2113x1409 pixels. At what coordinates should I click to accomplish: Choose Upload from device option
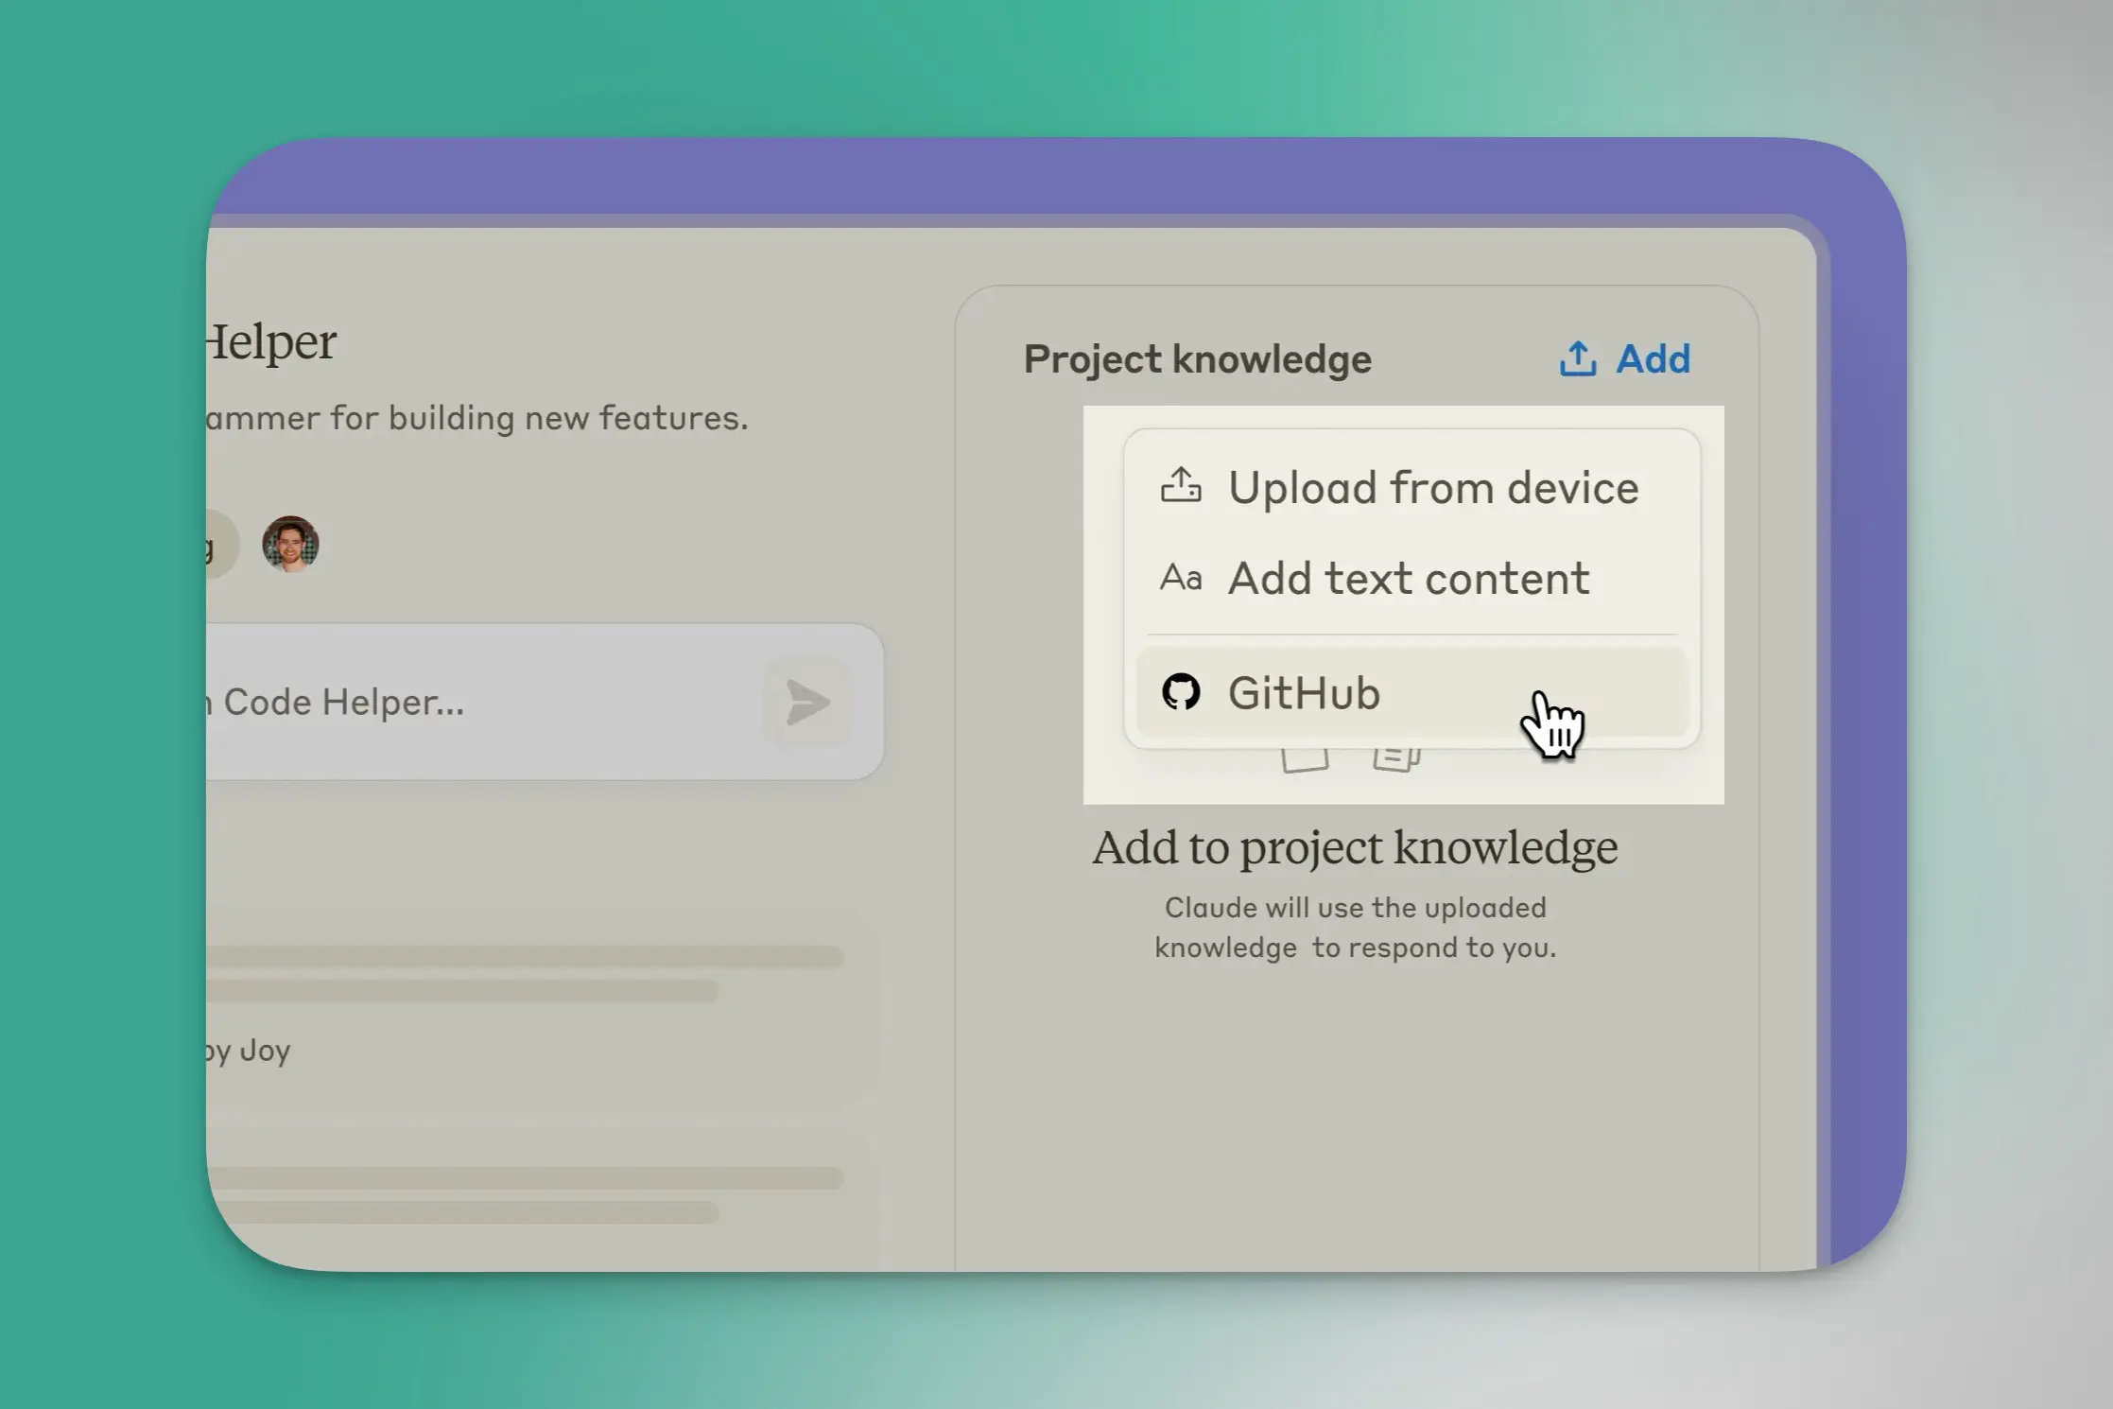pyautogui.click(x=1432, y=488)
